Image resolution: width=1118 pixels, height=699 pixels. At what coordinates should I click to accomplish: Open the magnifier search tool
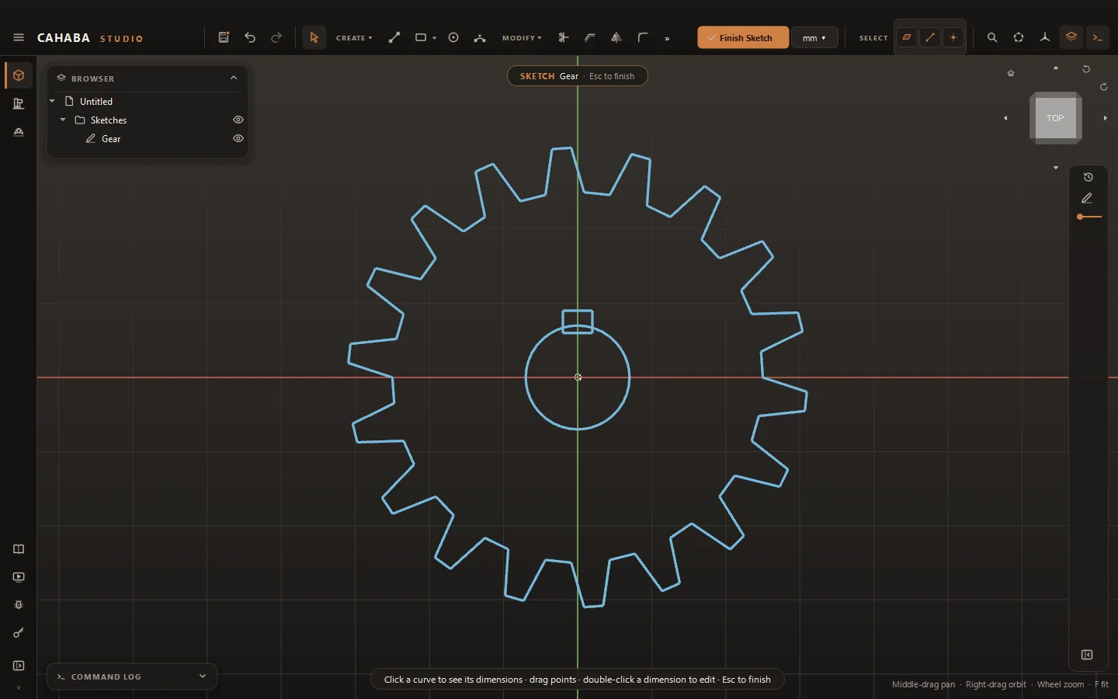(x=992, y=37)
